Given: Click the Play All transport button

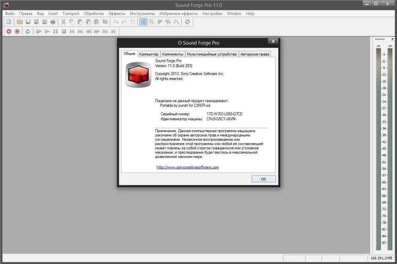Looking at the screenshot, I should 39,31.
